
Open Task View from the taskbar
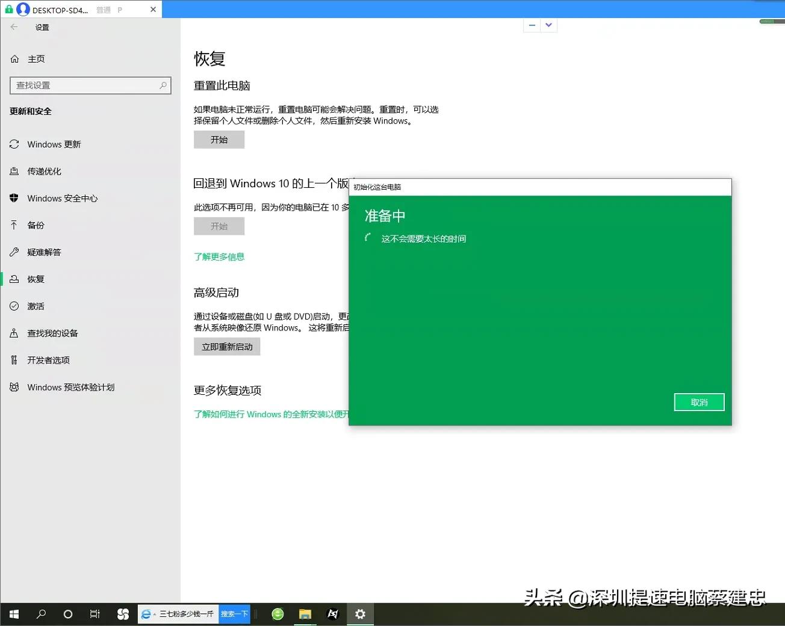(x=95, y=613)
